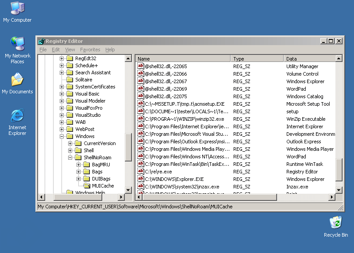Select the Visual Modeler tree item

pyautogui.click(x=90, y=101)
